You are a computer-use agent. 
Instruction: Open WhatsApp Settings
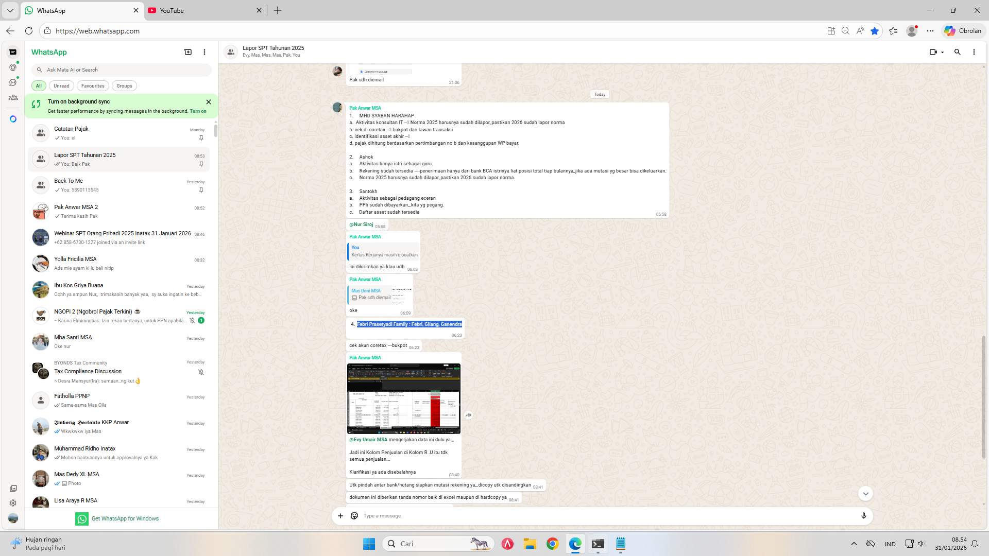point(13,503)
